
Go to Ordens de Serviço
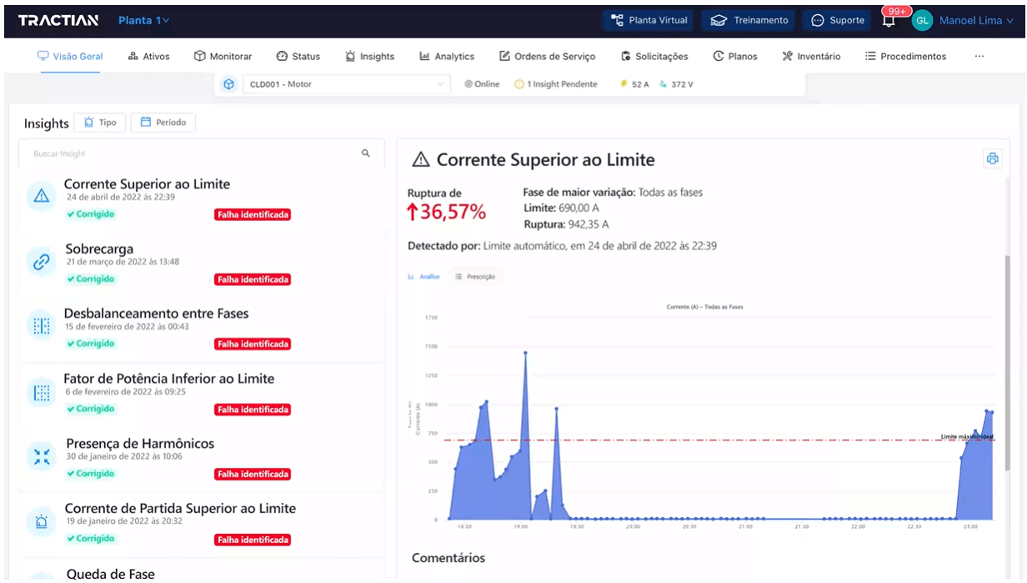(548, 56)
